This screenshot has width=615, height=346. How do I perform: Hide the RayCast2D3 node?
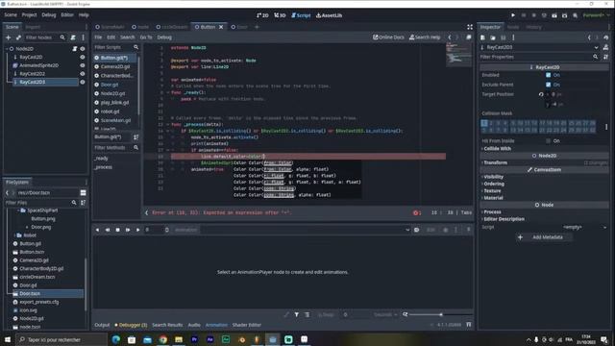[x=83, y=82]
